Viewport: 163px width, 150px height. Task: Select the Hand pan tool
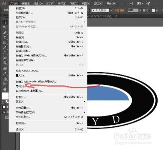point(5,89)
